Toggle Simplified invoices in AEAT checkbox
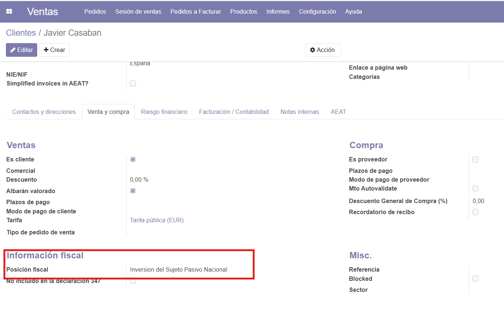Image resolution: width=504 pixels, height=314 pixels. [x=133, y=84]
